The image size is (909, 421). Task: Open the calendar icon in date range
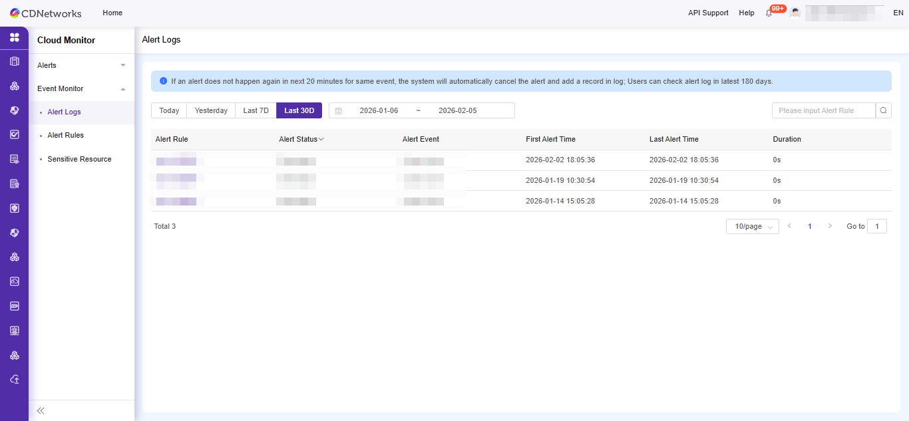click(338, 111)
